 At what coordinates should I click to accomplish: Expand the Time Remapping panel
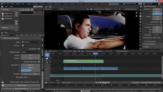[x=145, y=41]
